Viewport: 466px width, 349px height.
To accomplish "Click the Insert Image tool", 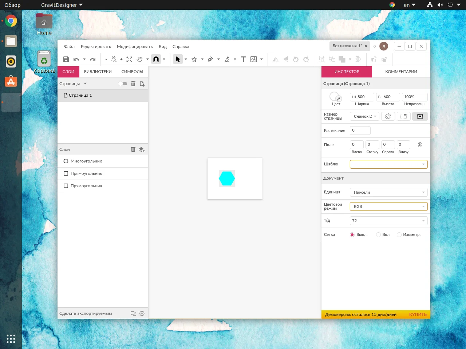I will (254, 59).
